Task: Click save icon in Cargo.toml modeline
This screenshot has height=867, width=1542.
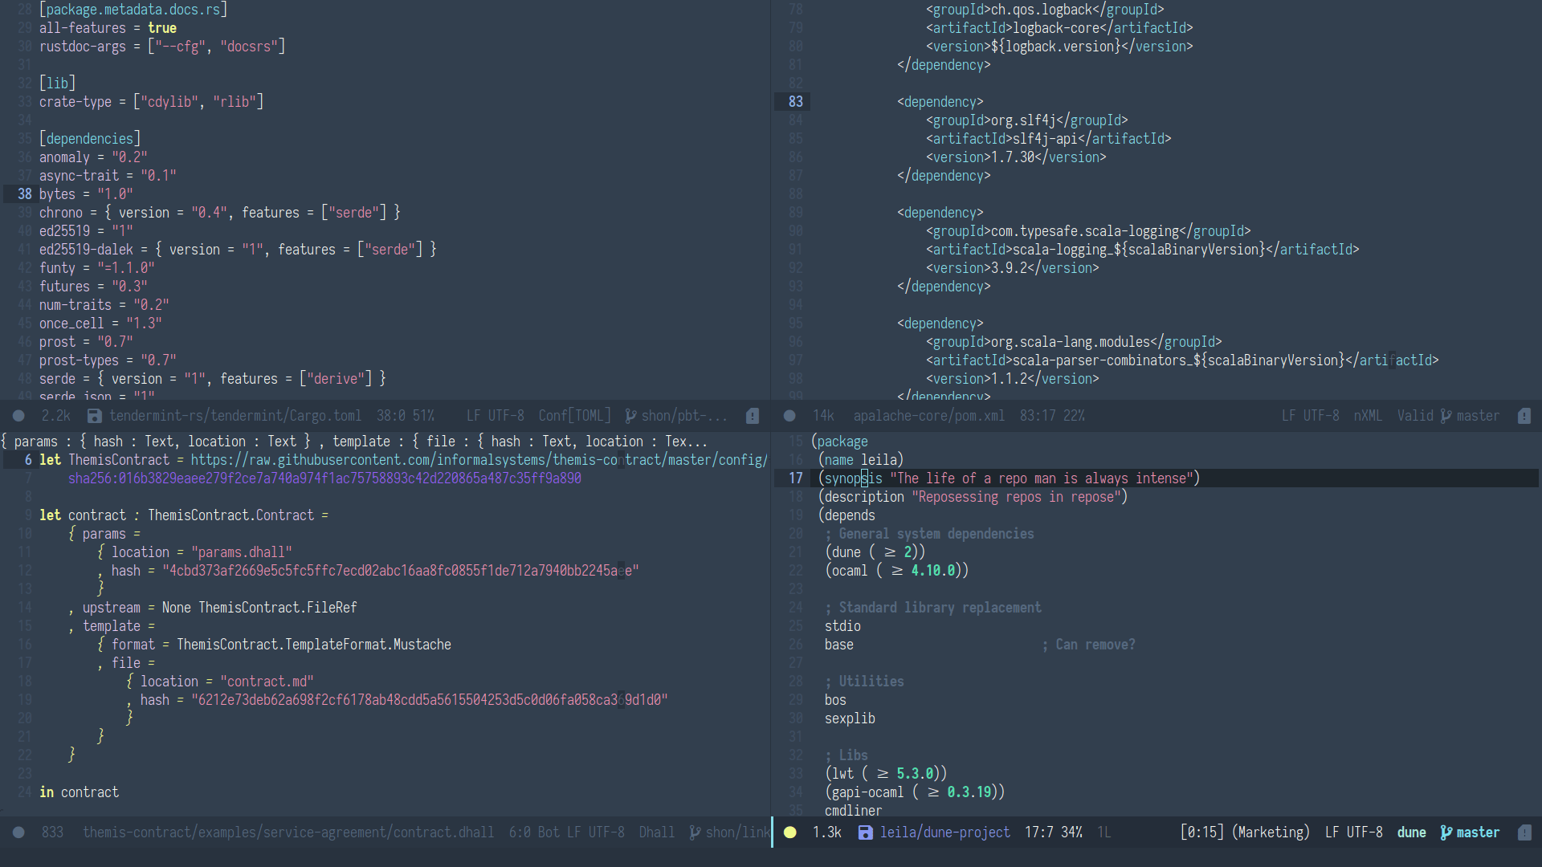Action: click(x=95, y=416)
